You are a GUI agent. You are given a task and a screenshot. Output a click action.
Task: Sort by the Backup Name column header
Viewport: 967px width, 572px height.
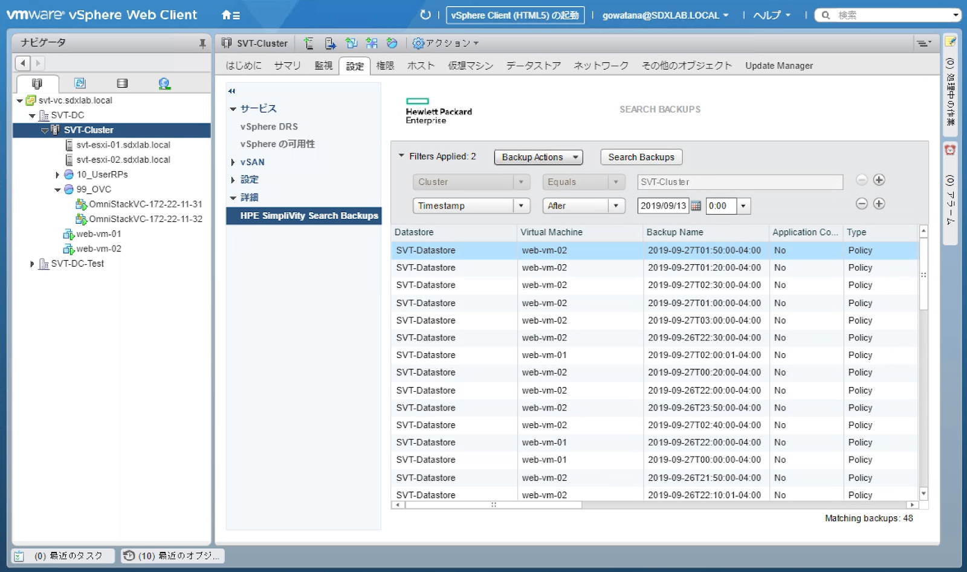(705, 232)
